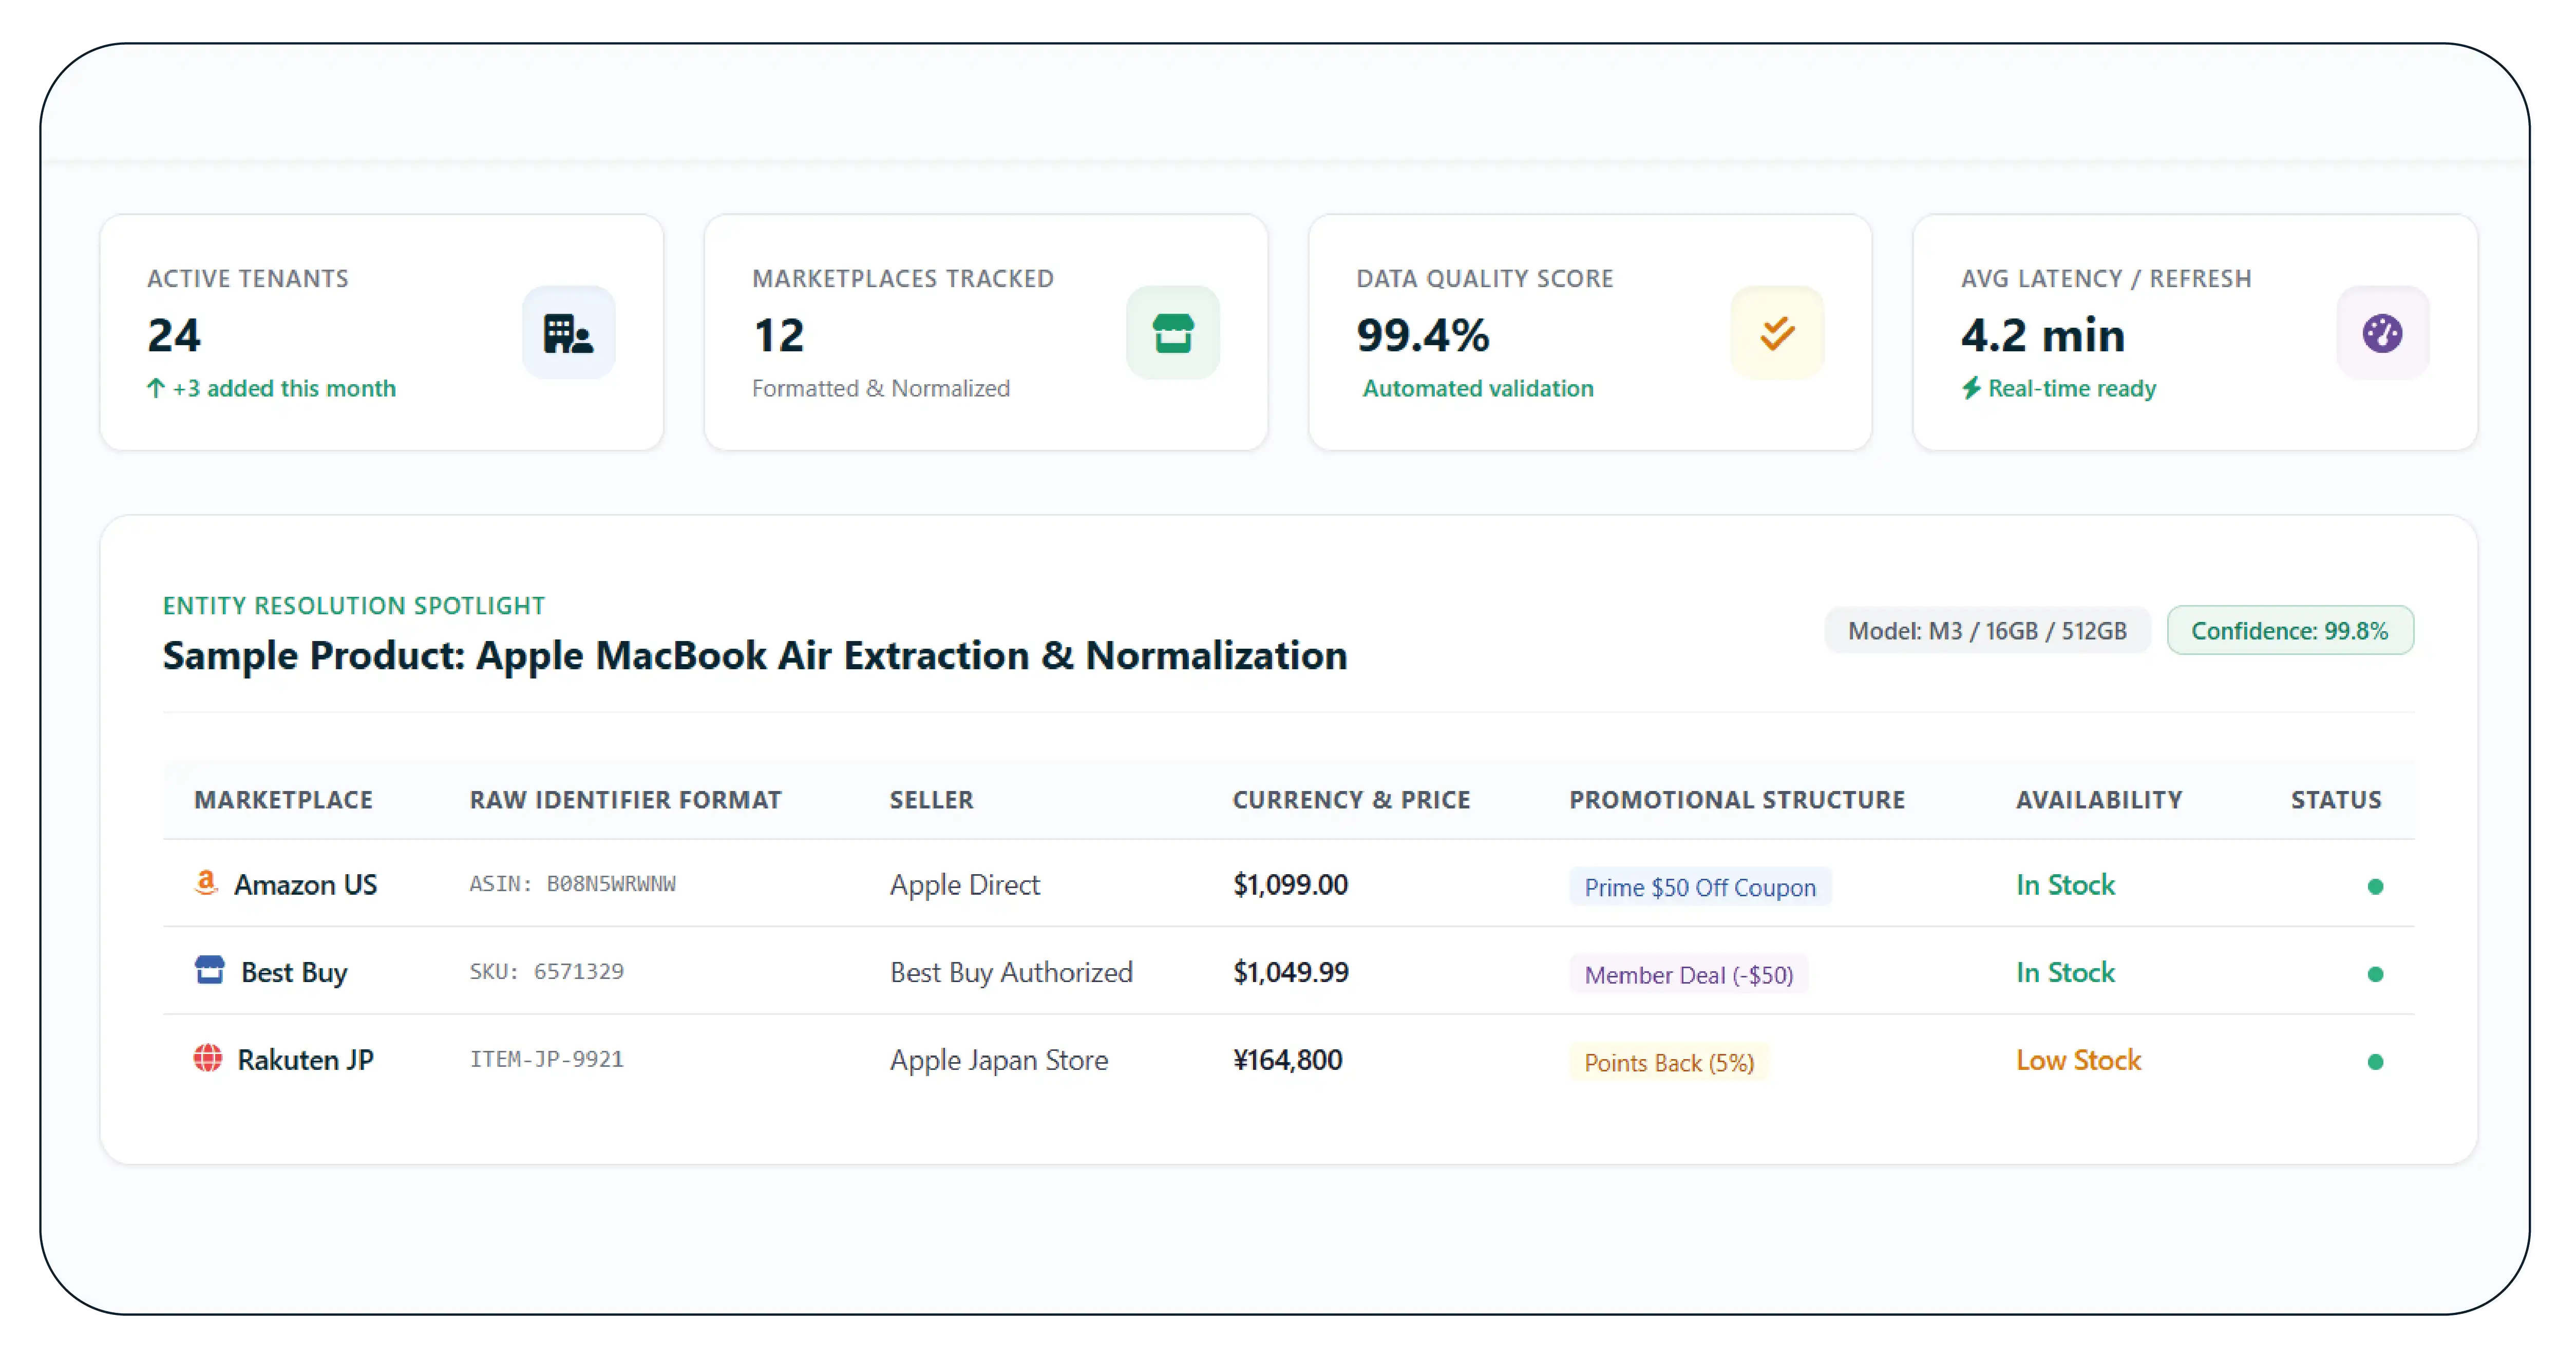Click the Sample Product: Apple MacBook Air heading
The width and height of the screenshot is (2576, 1357).
pos(755,656)
